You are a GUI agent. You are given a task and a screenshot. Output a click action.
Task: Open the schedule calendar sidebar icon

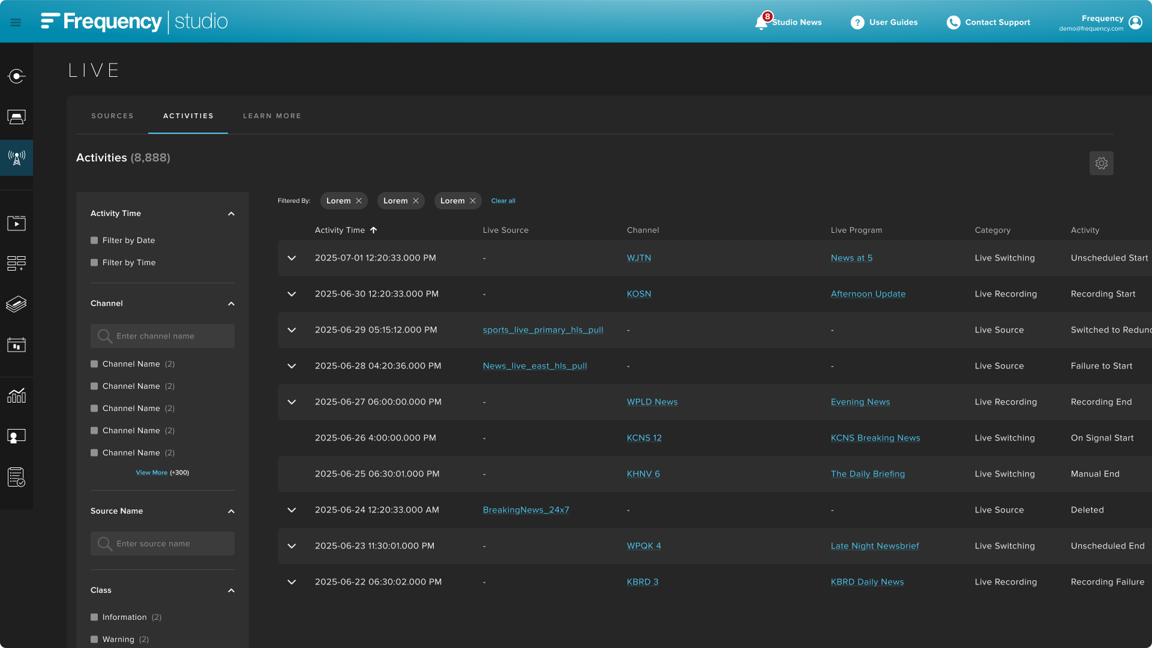click(16, 345)
